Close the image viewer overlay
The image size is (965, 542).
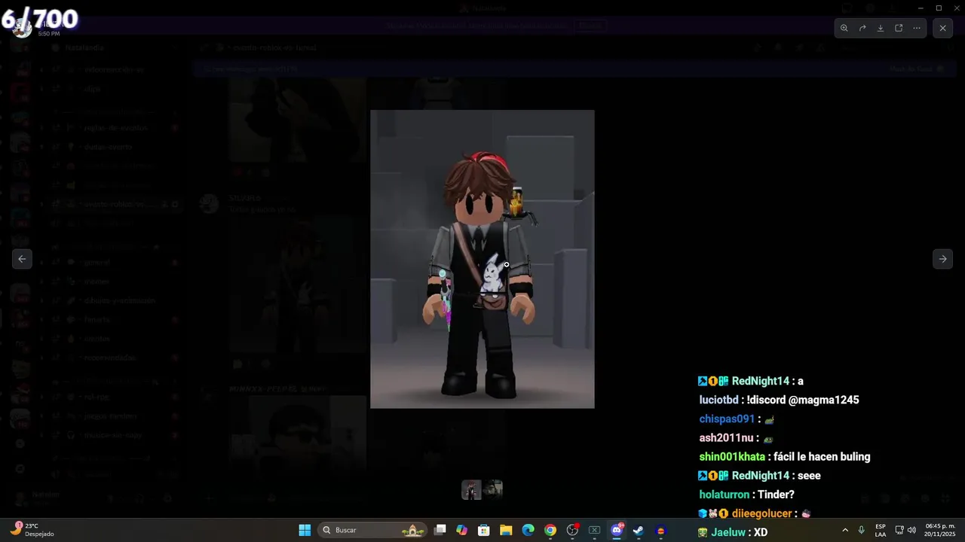[942, 28]
